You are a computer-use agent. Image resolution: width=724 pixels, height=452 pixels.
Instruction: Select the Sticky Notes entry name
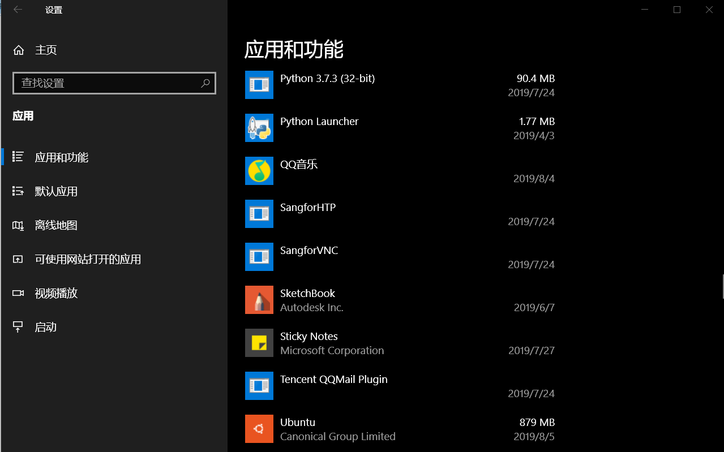click(x=309, y=337)
